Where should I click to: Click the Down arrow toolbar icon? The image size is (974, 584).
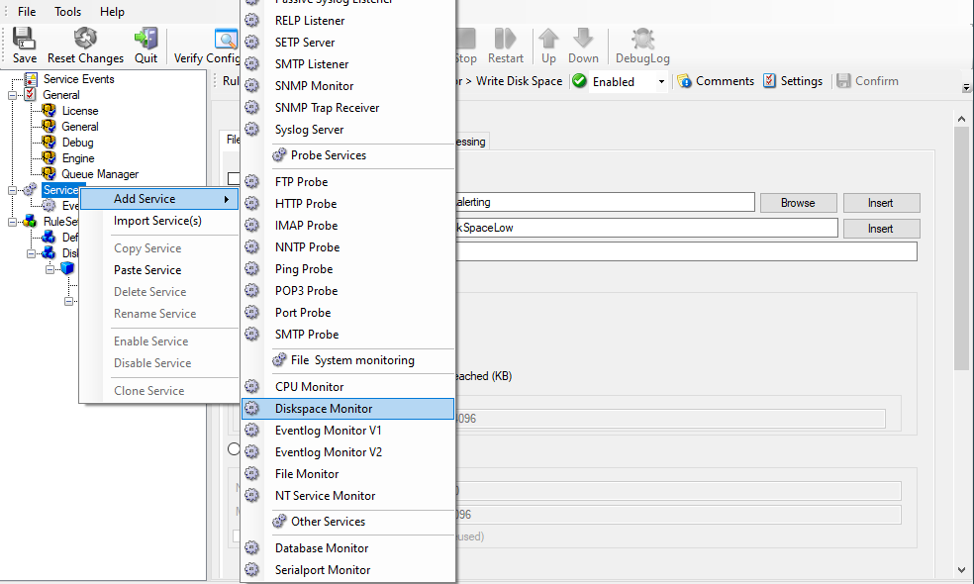point(583,39)
